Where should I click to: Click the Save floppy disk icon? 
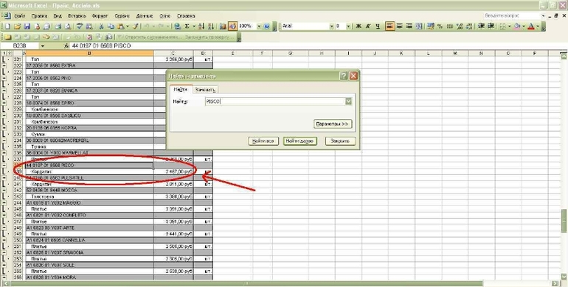tap(27, 26)
